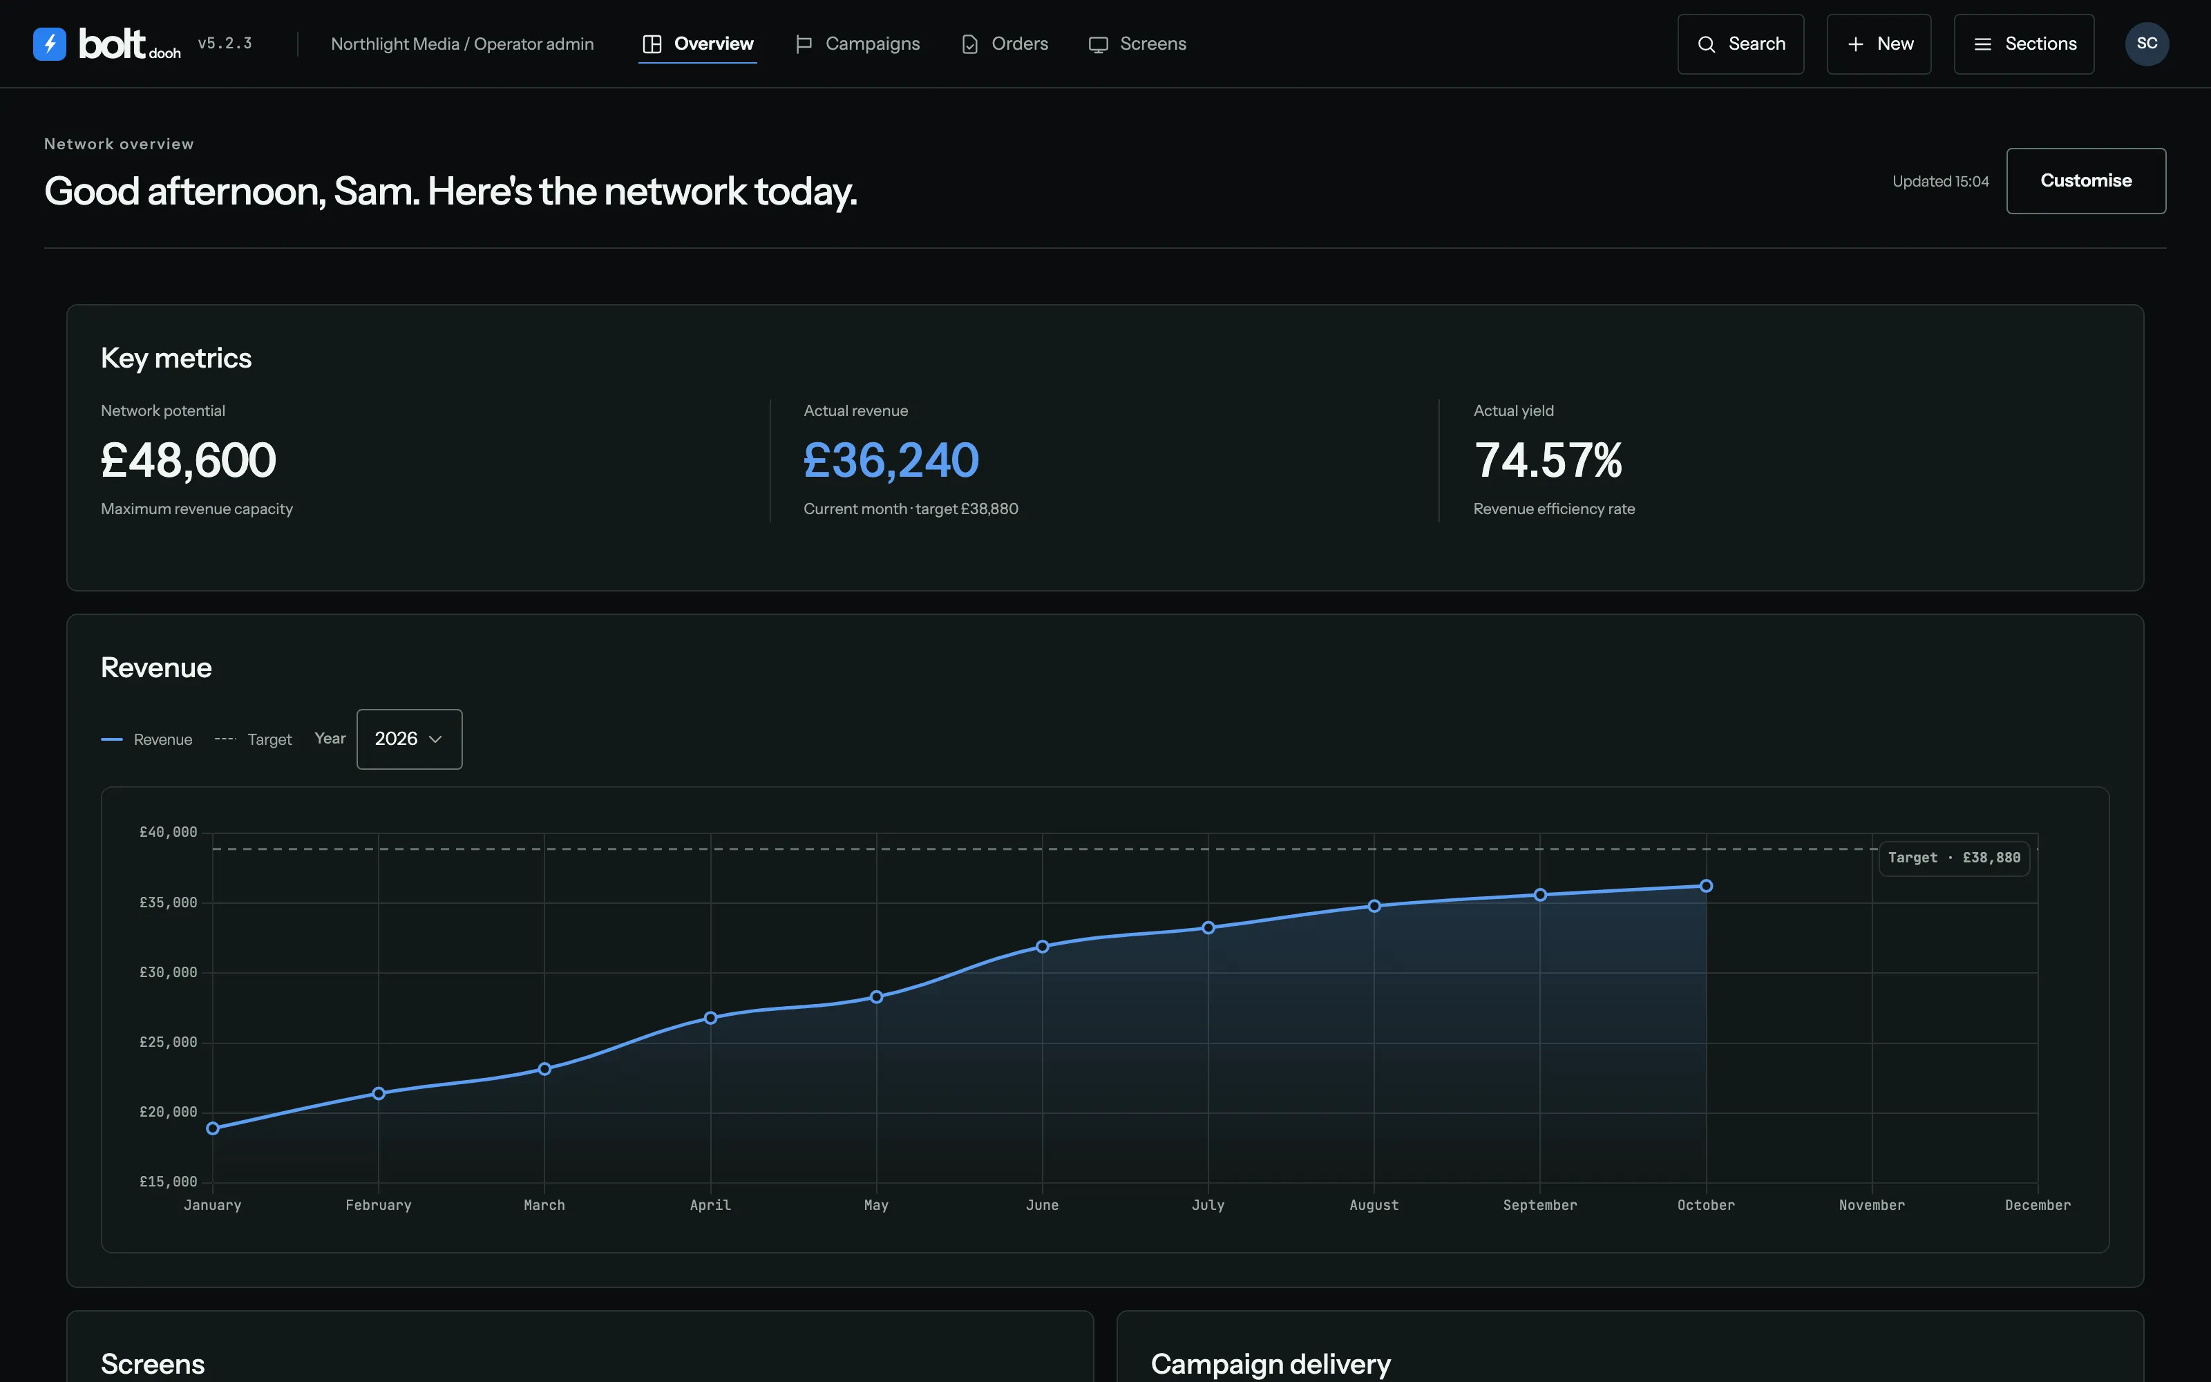This screenshot has height=1382, width=2211.
Task: Open the SC user avatar menu
Action: coord(2147,44)
